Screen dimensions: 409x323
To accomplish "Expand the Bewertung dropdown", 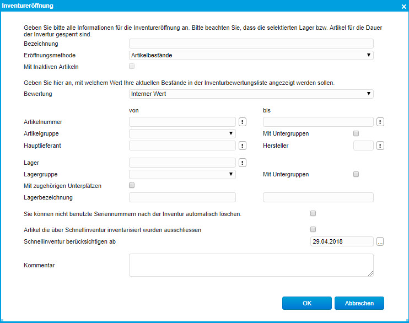I will click(x=251, y=94).
